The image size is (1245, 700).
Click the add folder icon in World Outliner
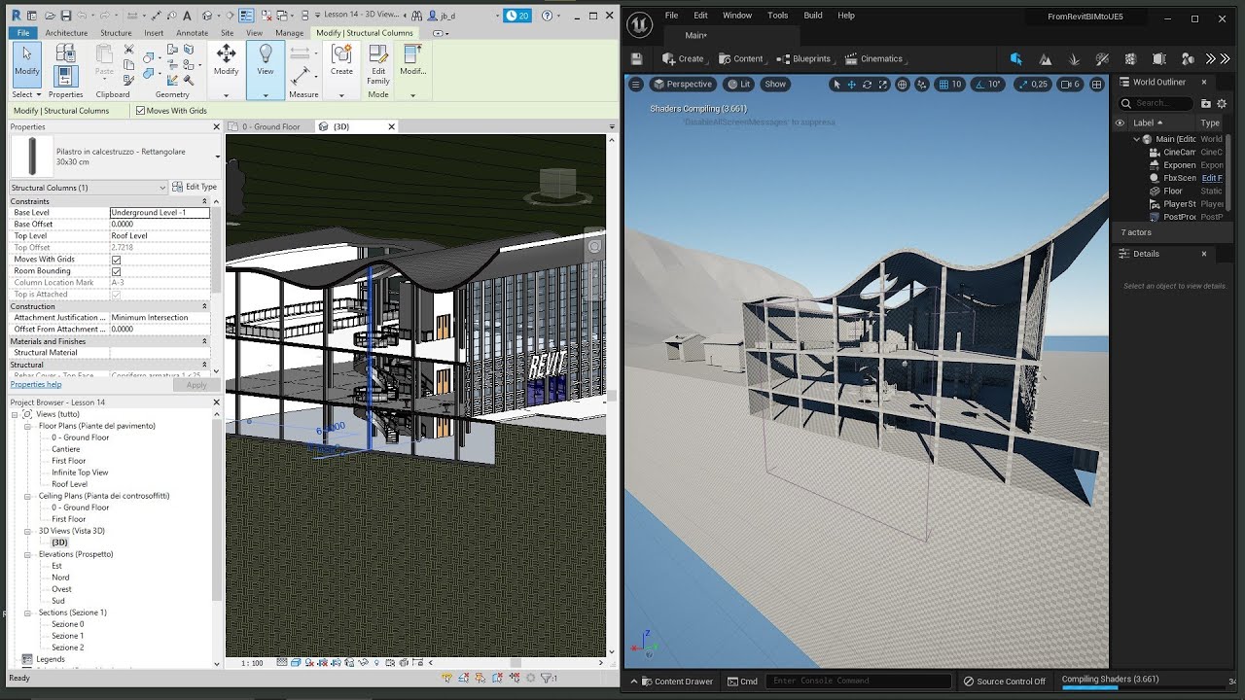1206,103
